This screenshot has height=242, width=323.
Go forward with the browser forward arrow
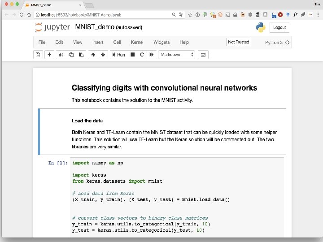pyautogui.click(x=14, y=15)
